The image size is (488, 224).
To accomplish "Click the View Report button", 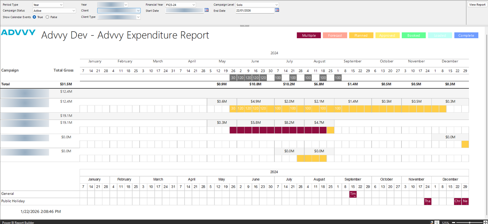I will (477, 5).
